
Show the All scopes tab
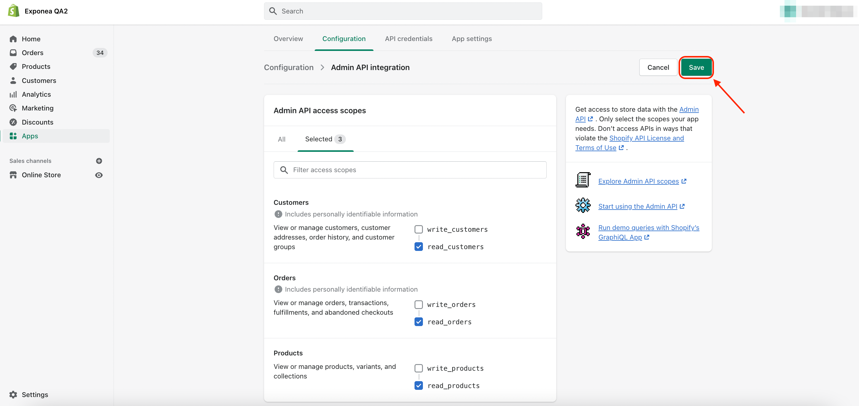pyautogui.click(x=281, y=139)
